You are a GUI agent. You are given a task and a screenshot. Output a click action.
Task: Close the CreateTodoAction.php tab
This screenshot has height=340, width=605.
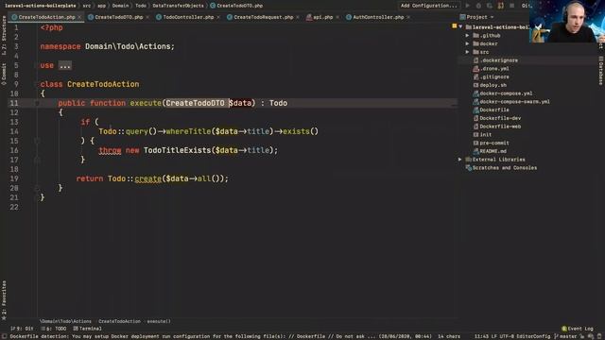pyautogui.click(x=79, y=17)
